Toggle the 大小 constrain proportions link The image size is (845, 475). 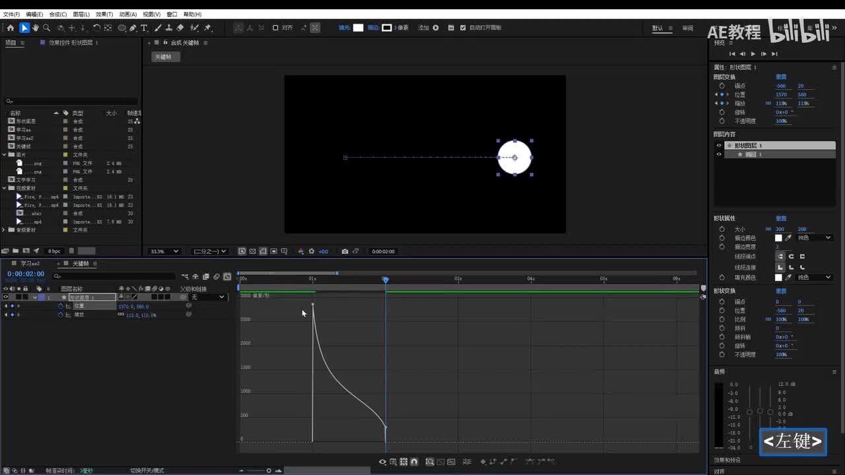pyautogui.click(x=768, y=229)
